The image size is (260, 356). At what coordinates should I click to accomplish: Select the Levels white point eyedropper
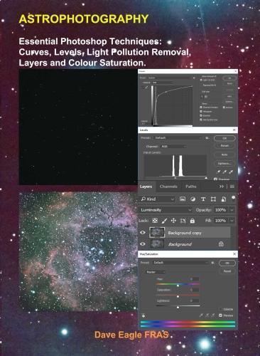[x=231, y=172]
